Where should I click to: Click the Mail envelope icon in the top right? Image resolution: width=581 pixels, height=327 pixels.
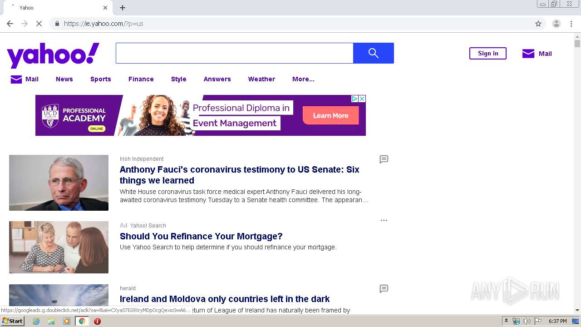(x=528, y=54)
